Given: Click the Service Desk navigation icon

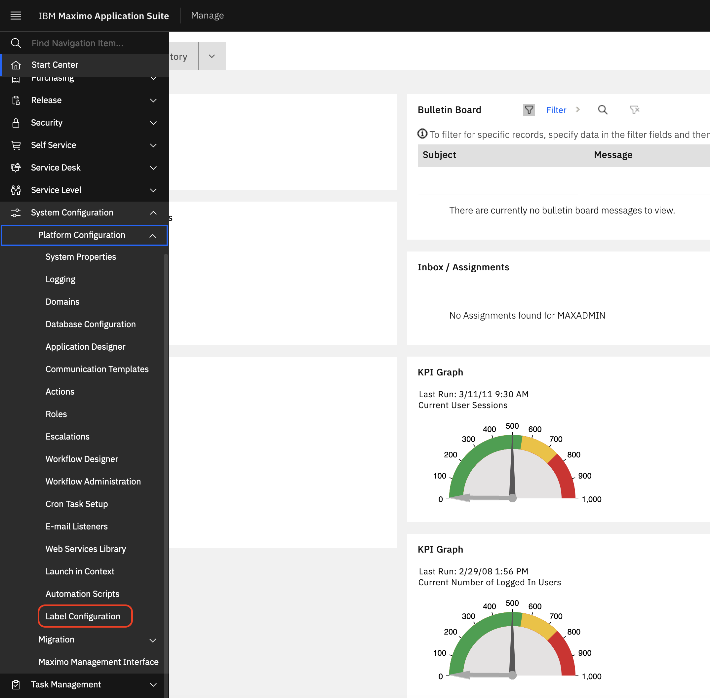Looking at the screenshot, I should 16,168.
